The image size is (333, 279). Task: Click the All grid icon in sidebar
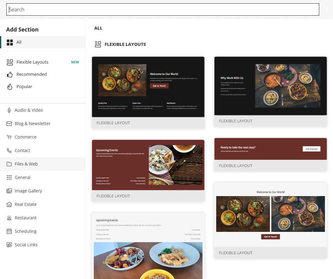coord(10,43)
